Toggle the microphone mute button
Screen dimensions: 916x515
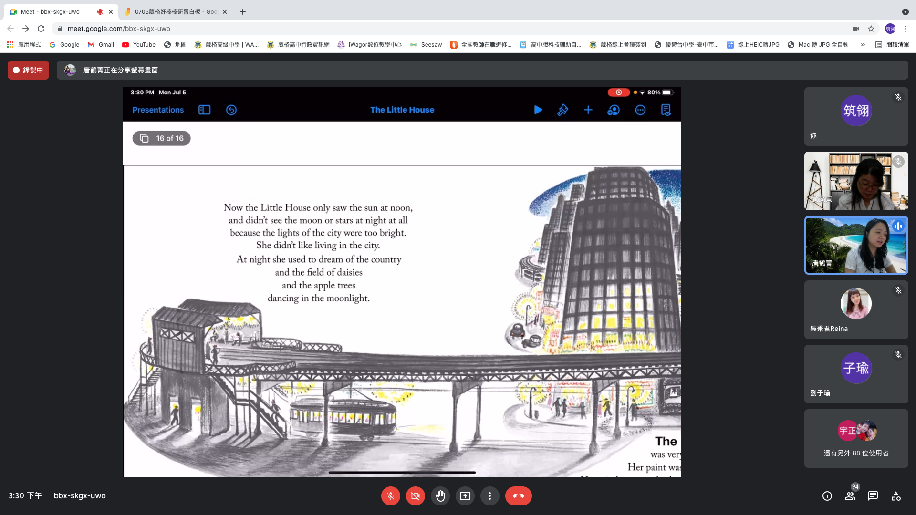click(390, 496)
